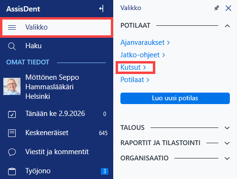Image resolution: width=237 pixels, height=179 pixels.
Task: Click the hamburger icon beside Valikko
Action: 12,27
